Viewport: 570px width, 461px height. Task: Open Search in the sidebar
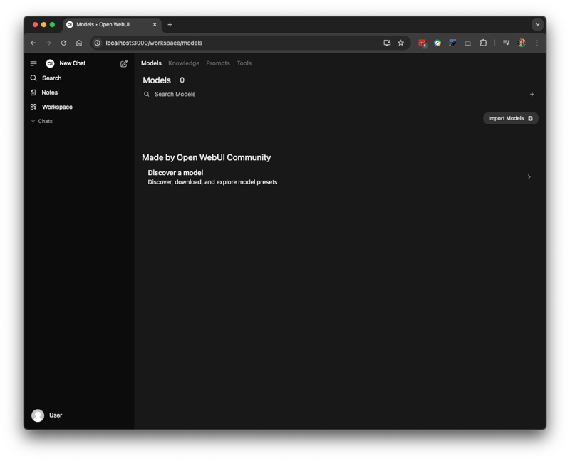(51, 78)
